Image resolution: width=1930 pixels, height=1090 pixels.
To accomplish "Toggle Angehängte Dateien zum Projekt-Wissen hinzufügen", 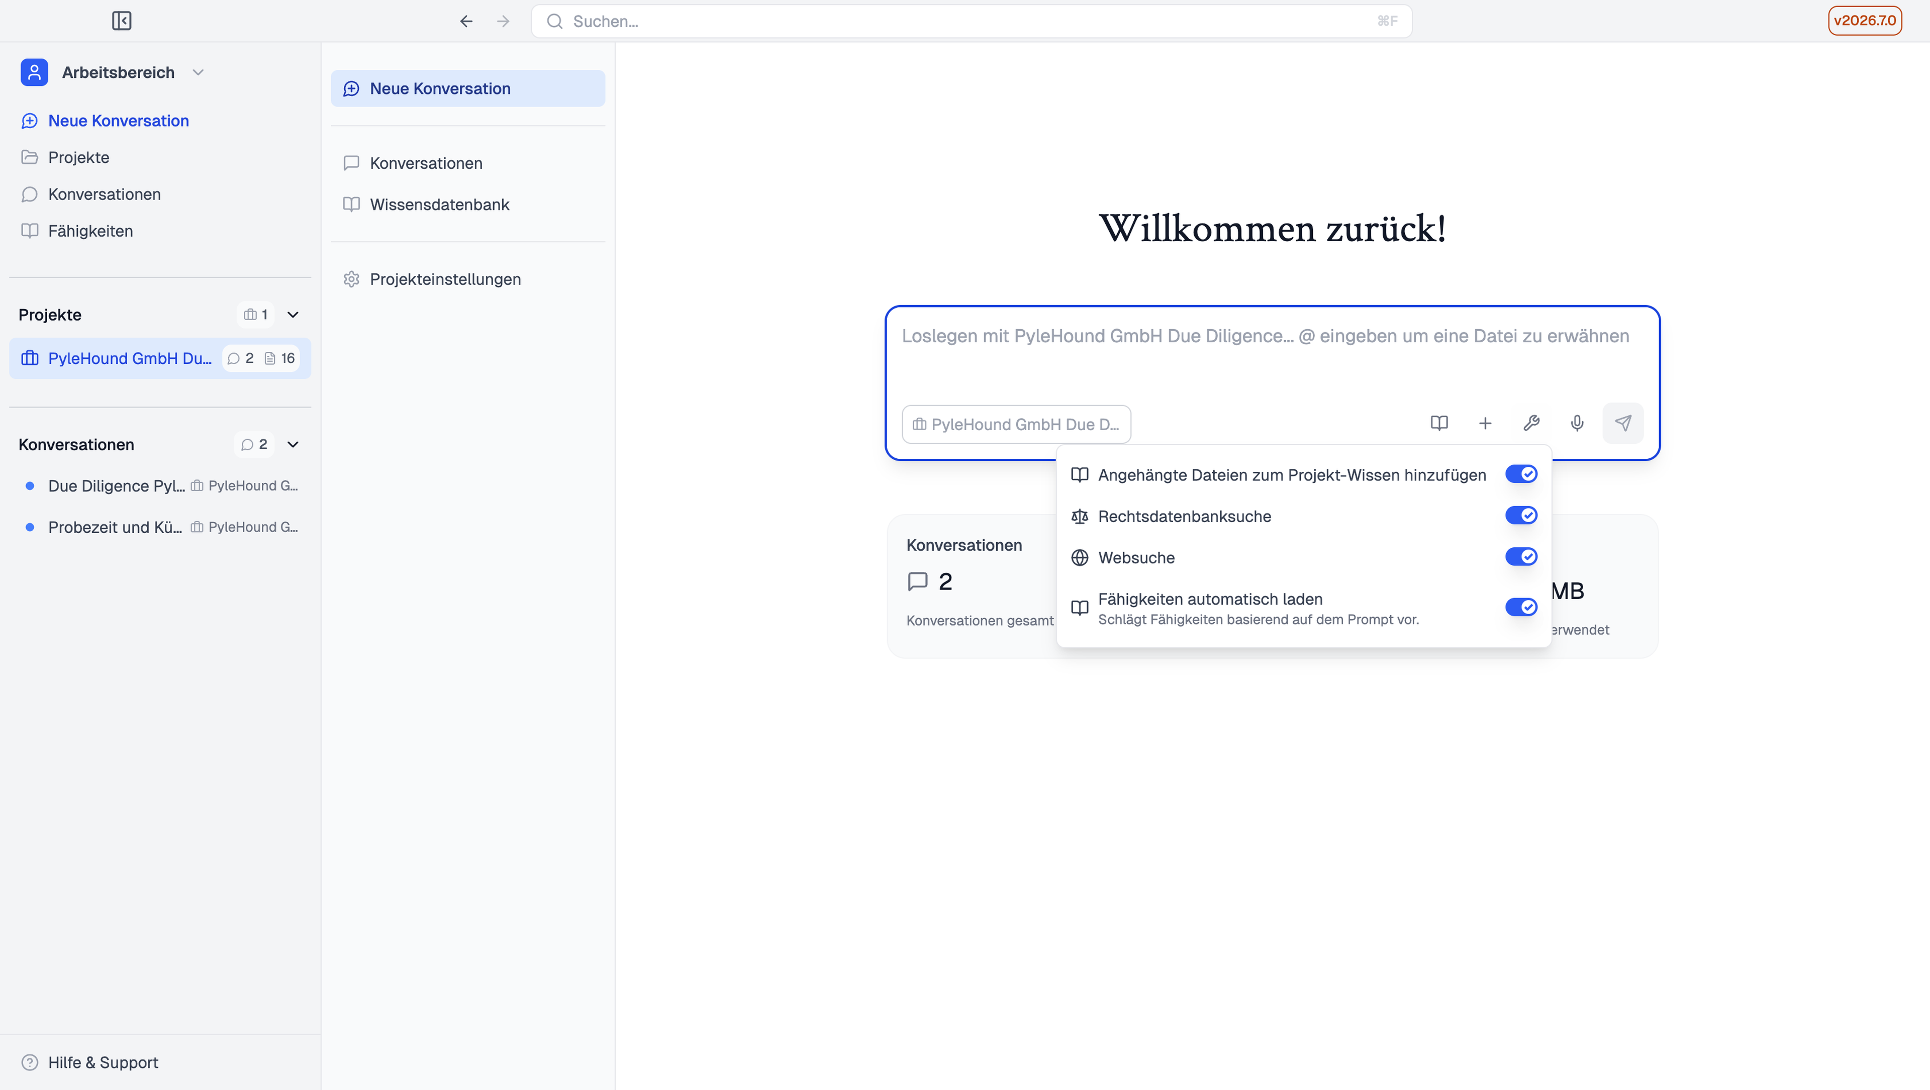I will click(1521, 474).
